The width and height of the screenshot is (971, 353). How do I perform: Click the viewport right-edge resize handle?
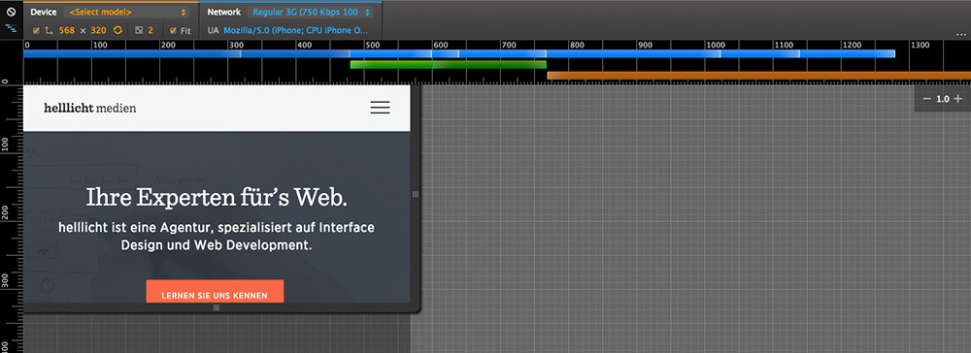(x=415, y=194)
